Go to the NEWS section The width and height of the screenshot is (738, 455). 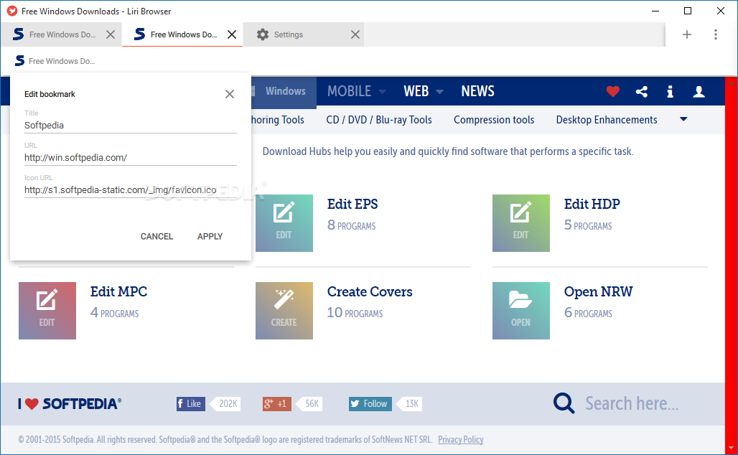pos(477,91)
